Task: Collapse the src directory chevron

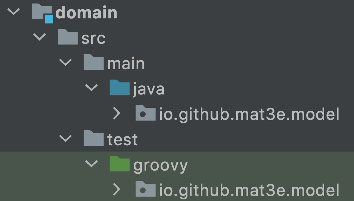Action: click(x=40, y=38)
